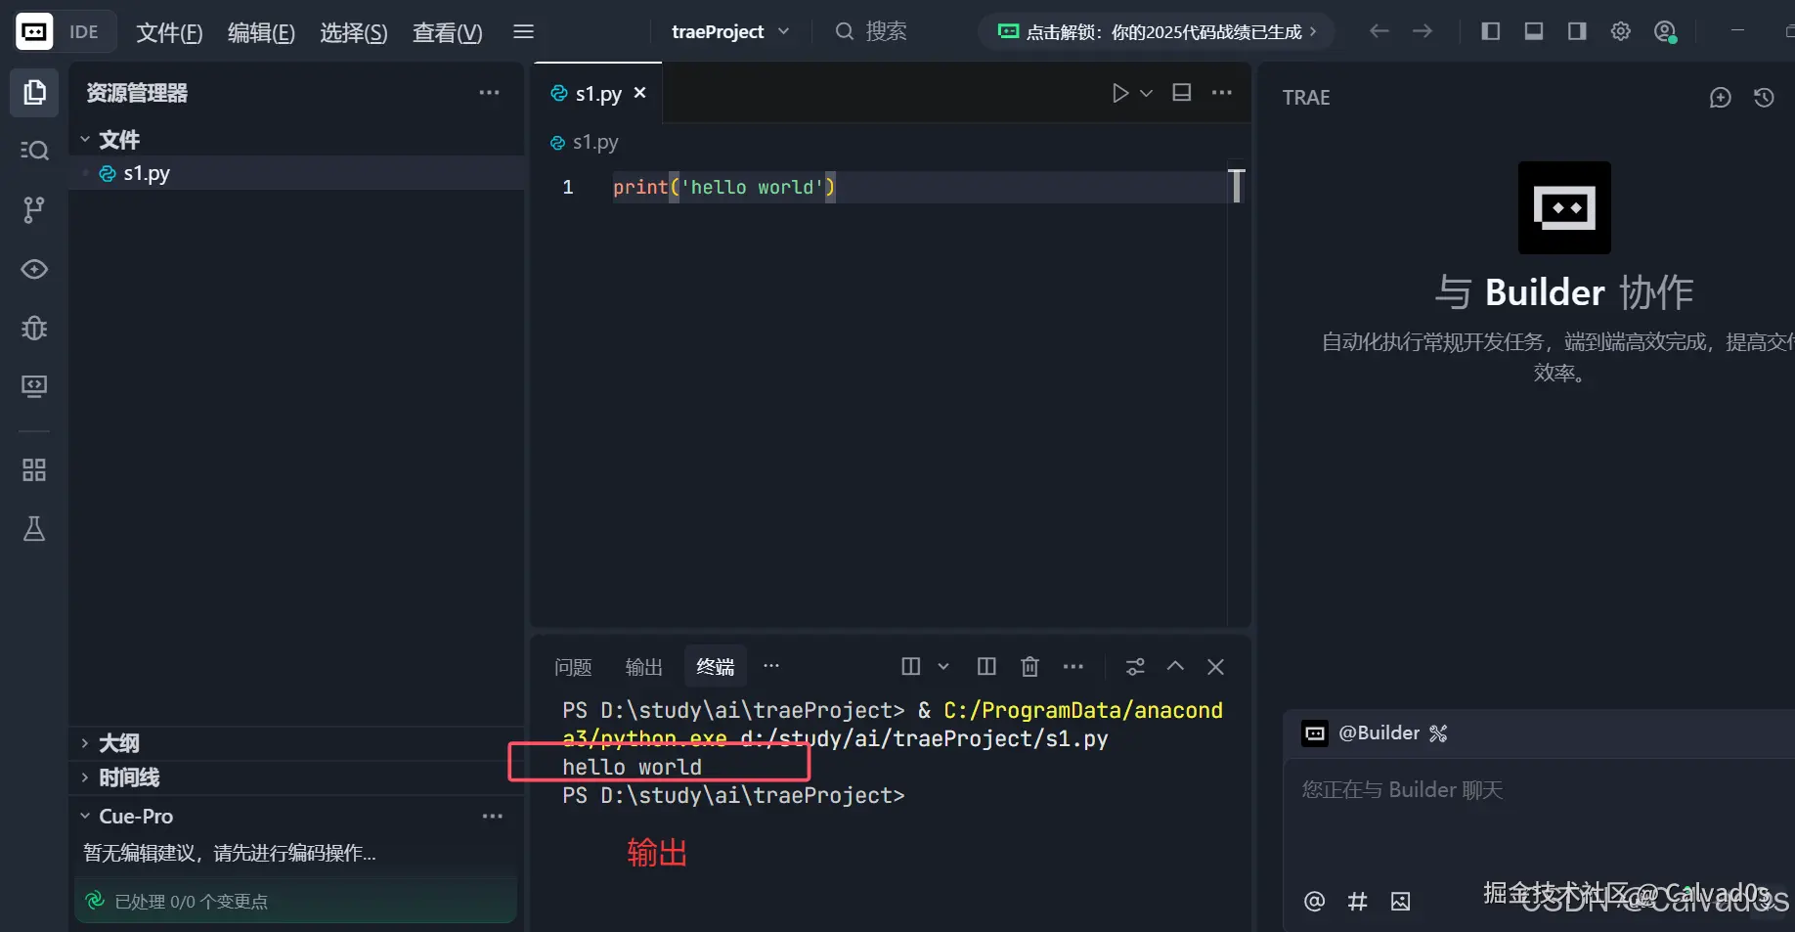The width and height of the screenshot is (1795, 932).
Task: Insert @ mention in Builder chat
Action: (1315, 901)
